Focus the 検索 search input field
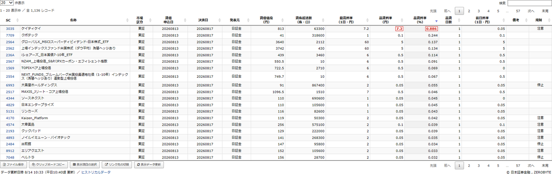This screenshot has height=174, width=552. coord(530,3)
